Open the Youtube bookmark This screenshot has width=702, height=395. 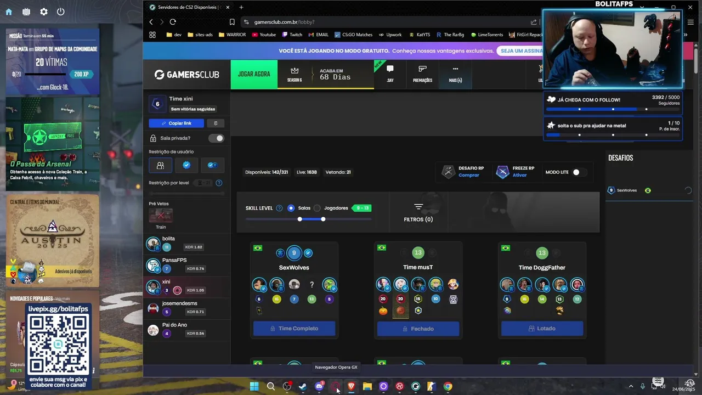click(264, 35)
